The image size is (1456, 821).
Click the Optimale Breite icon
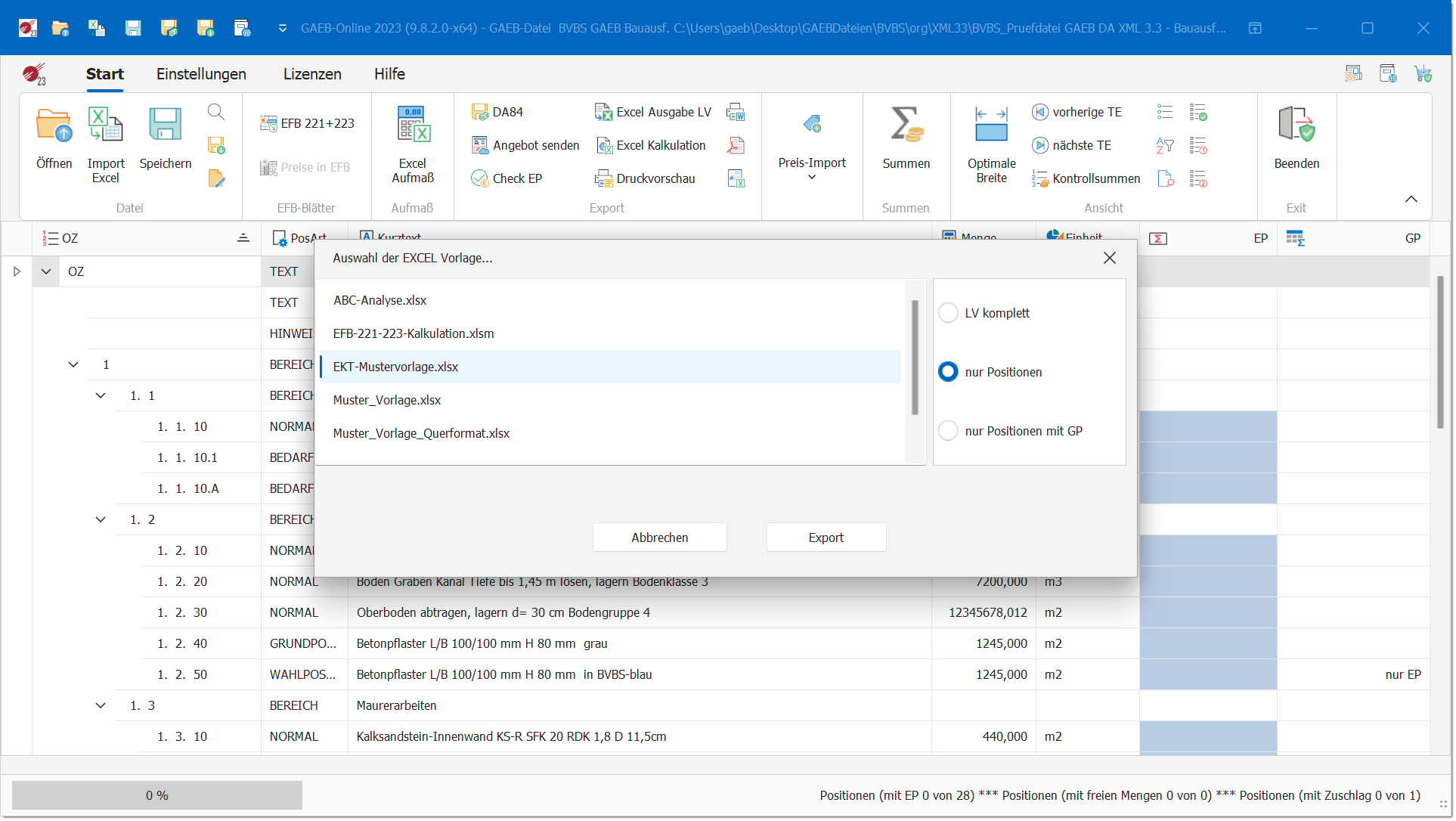[x=991, y=125]
